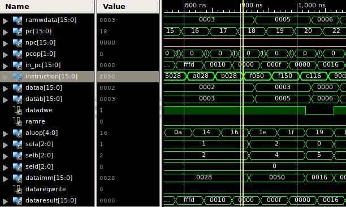Image resolution: width=346 pixels, height=207 pixels.
Task: Click instruction waveform segment c116
Action: (x=313, y=76)
